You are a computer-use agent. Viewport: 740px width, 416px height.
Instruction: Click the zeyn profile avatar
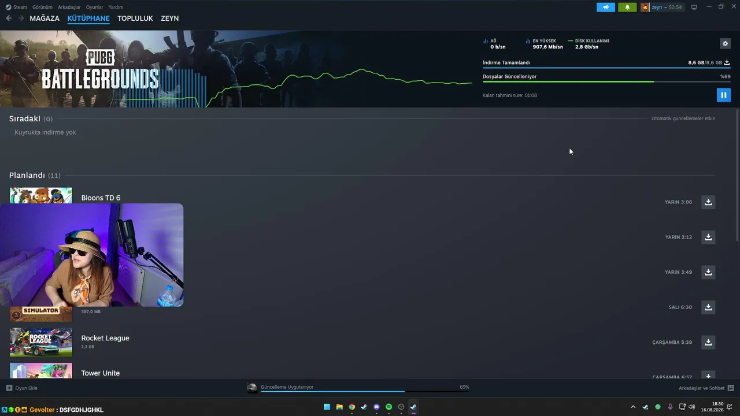[x=645, y=8]
